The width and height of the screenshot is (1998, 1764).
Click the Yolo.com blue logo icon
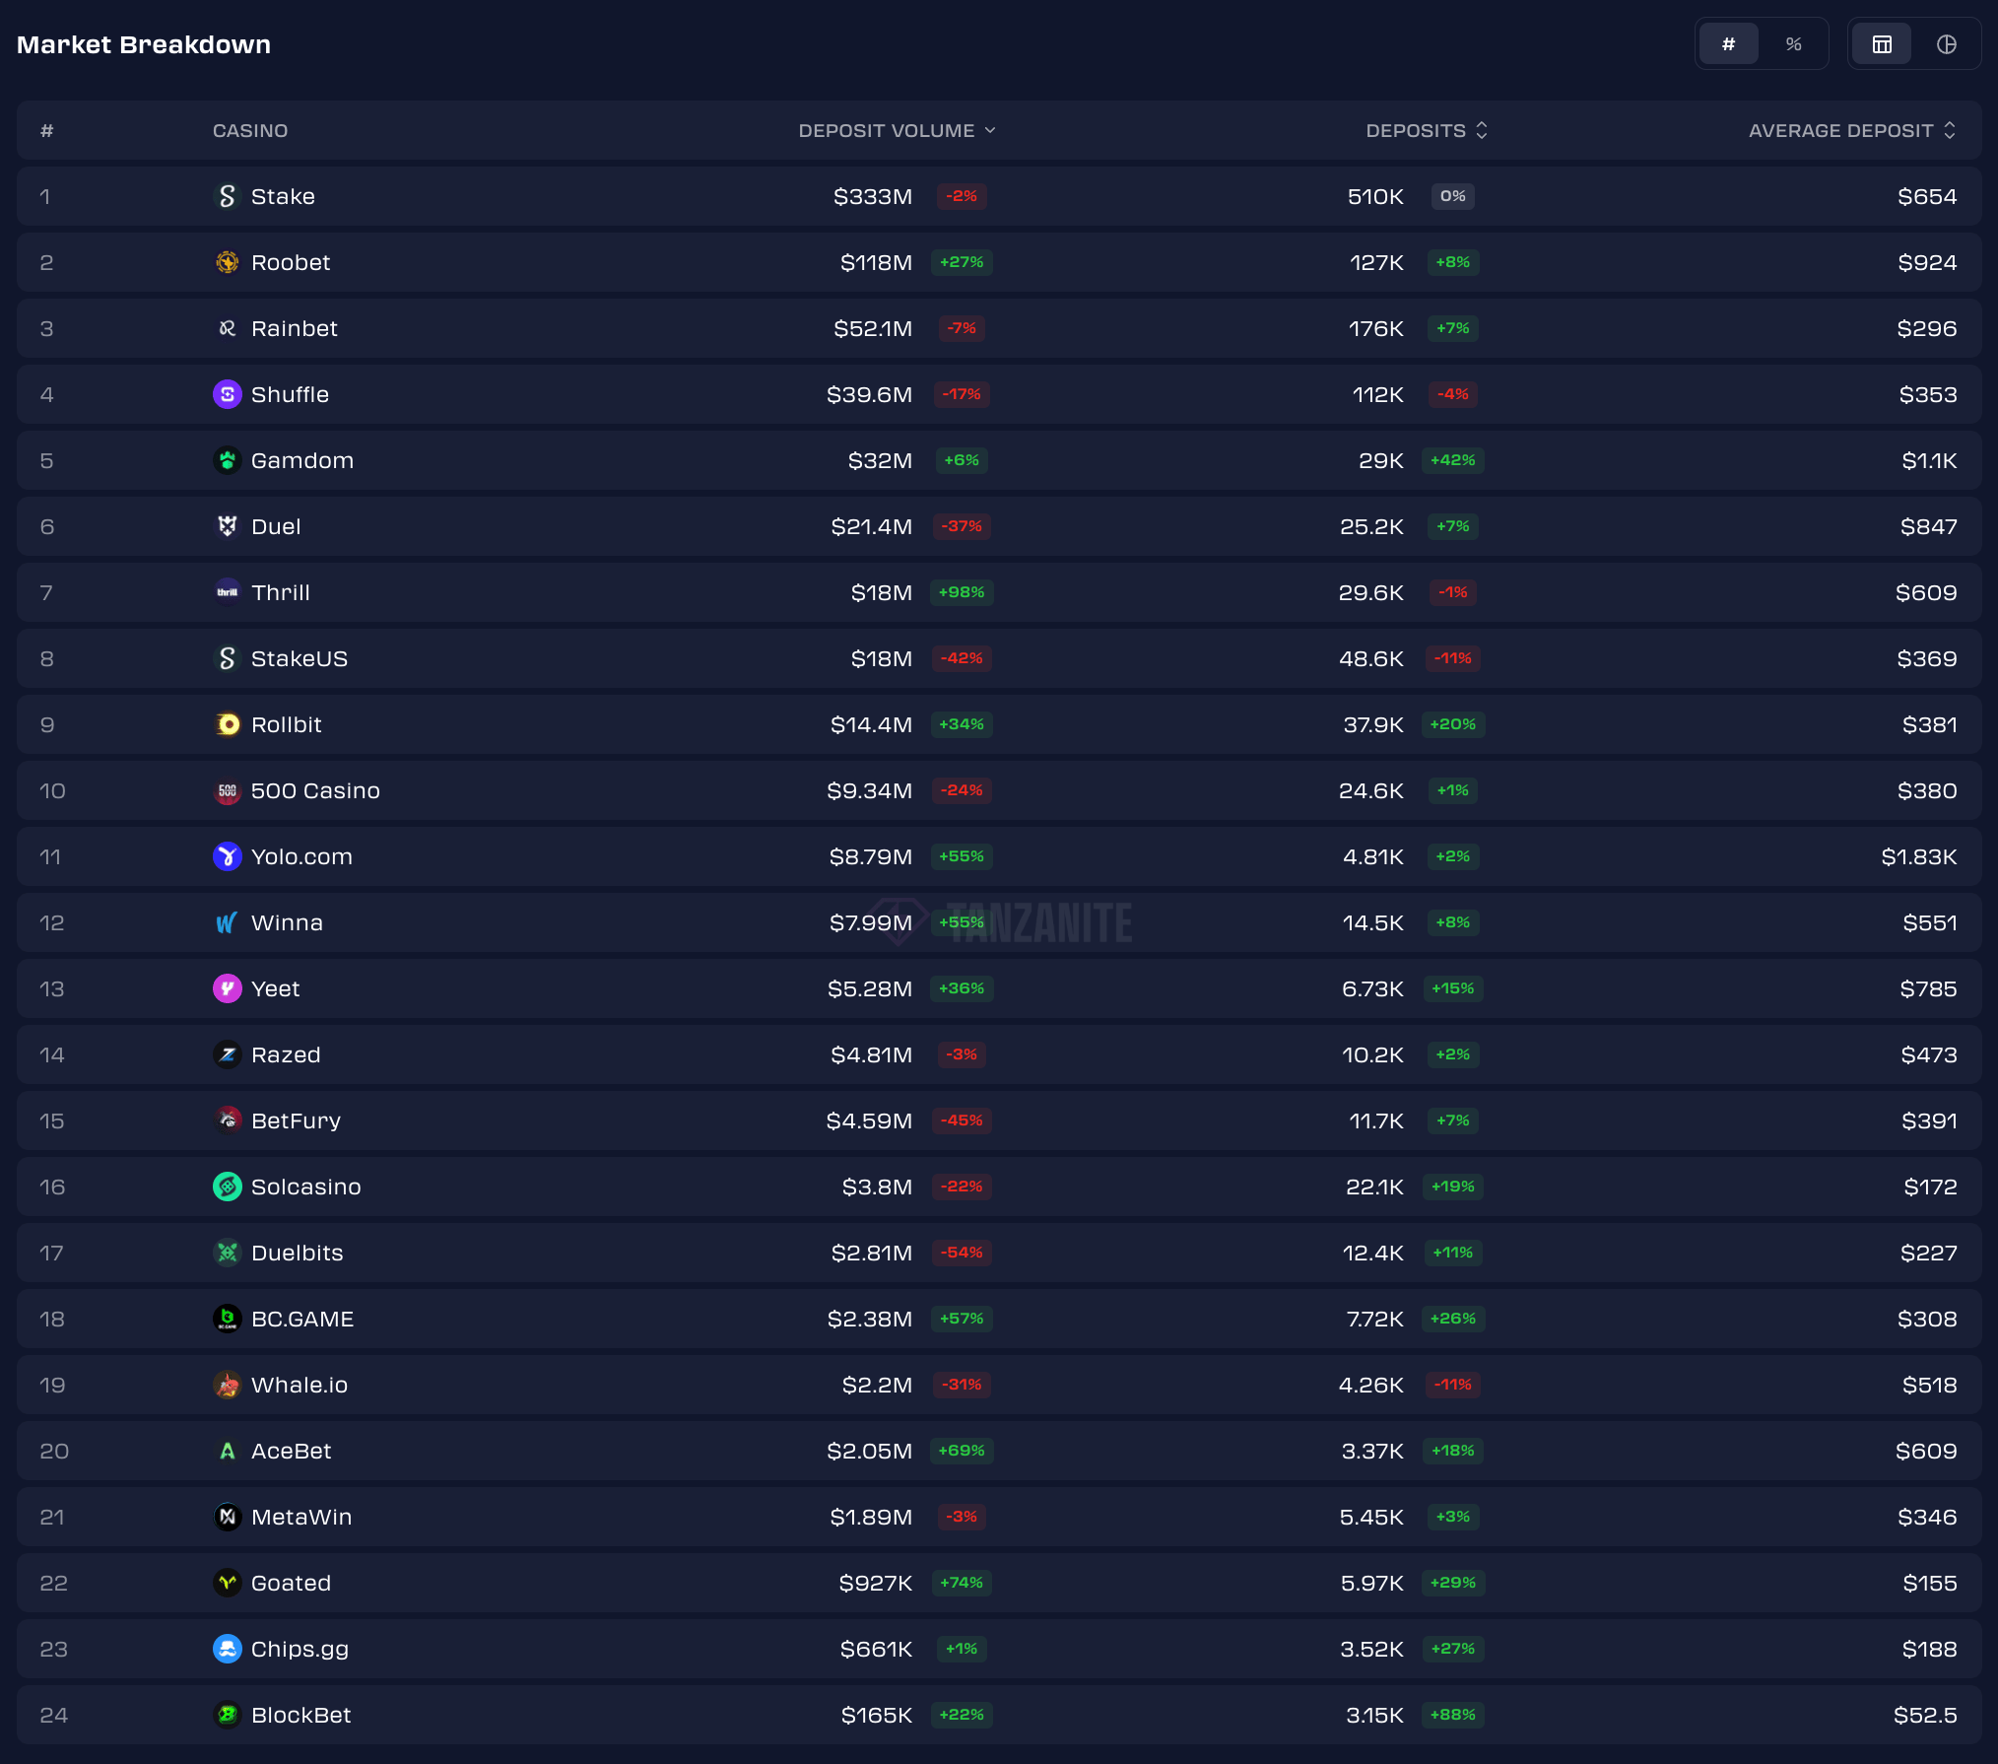coord(228,856)
